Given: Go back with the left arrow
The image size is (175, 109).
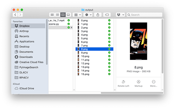Looking at the screenshot, I should pyautogui.click(x=15, y=15).
